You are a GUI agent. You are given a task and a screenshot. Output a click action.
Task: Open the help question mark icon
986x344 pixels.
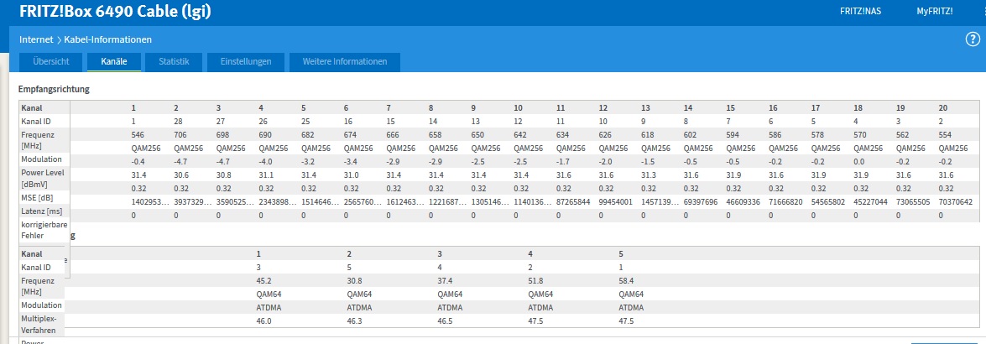[x=973, y=39]
